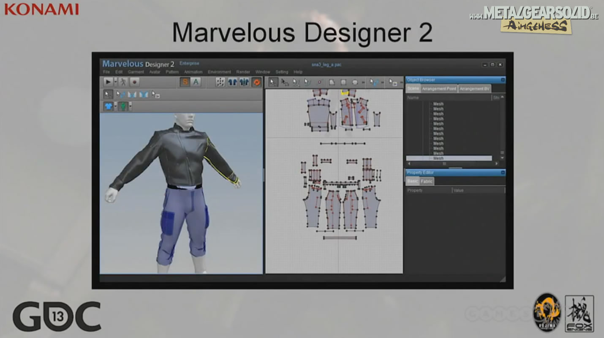Start simulation with the play button
Viewport: 604px width, 338px height.
(x=108, y=82)
